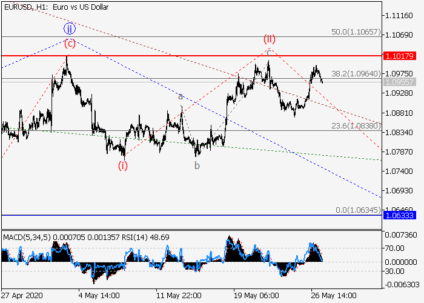The width and height of the screenshot is (424, 303).
Task: Click the circled blue ii wave label
Action: tap(70, 29)
